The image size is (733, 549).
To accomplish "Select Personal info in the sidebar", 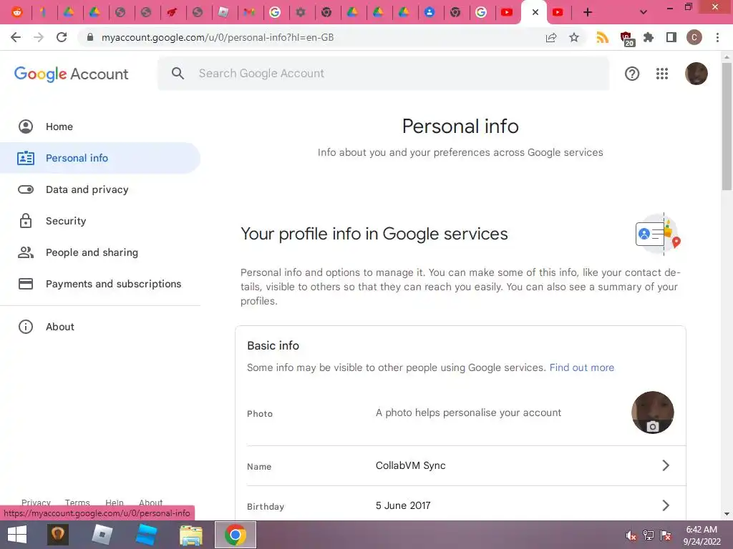I will click(x=100, y=158).
